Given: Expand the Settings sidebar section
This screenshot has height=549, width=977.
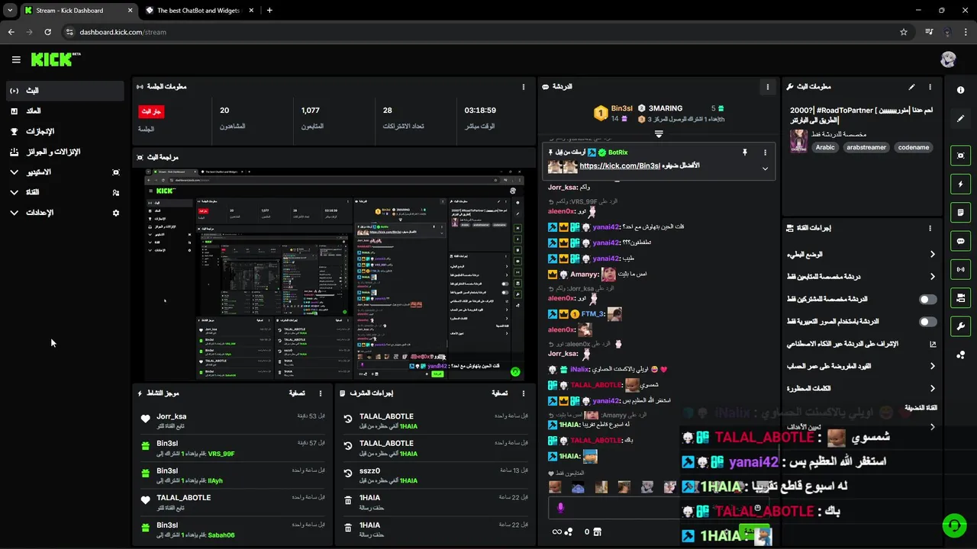Looking at the screenshot, I should click(x=15, y=213).
